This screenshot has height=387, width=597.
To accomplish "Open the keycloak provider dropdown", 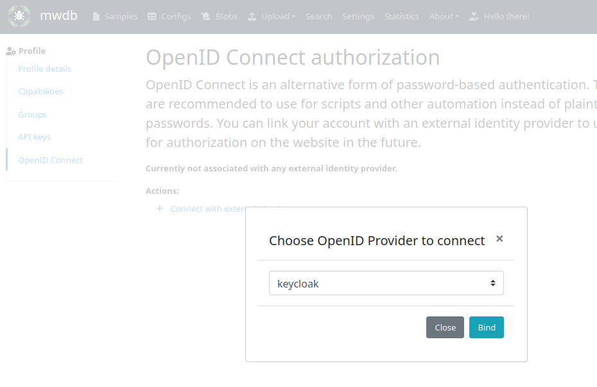I will (386, 283).
